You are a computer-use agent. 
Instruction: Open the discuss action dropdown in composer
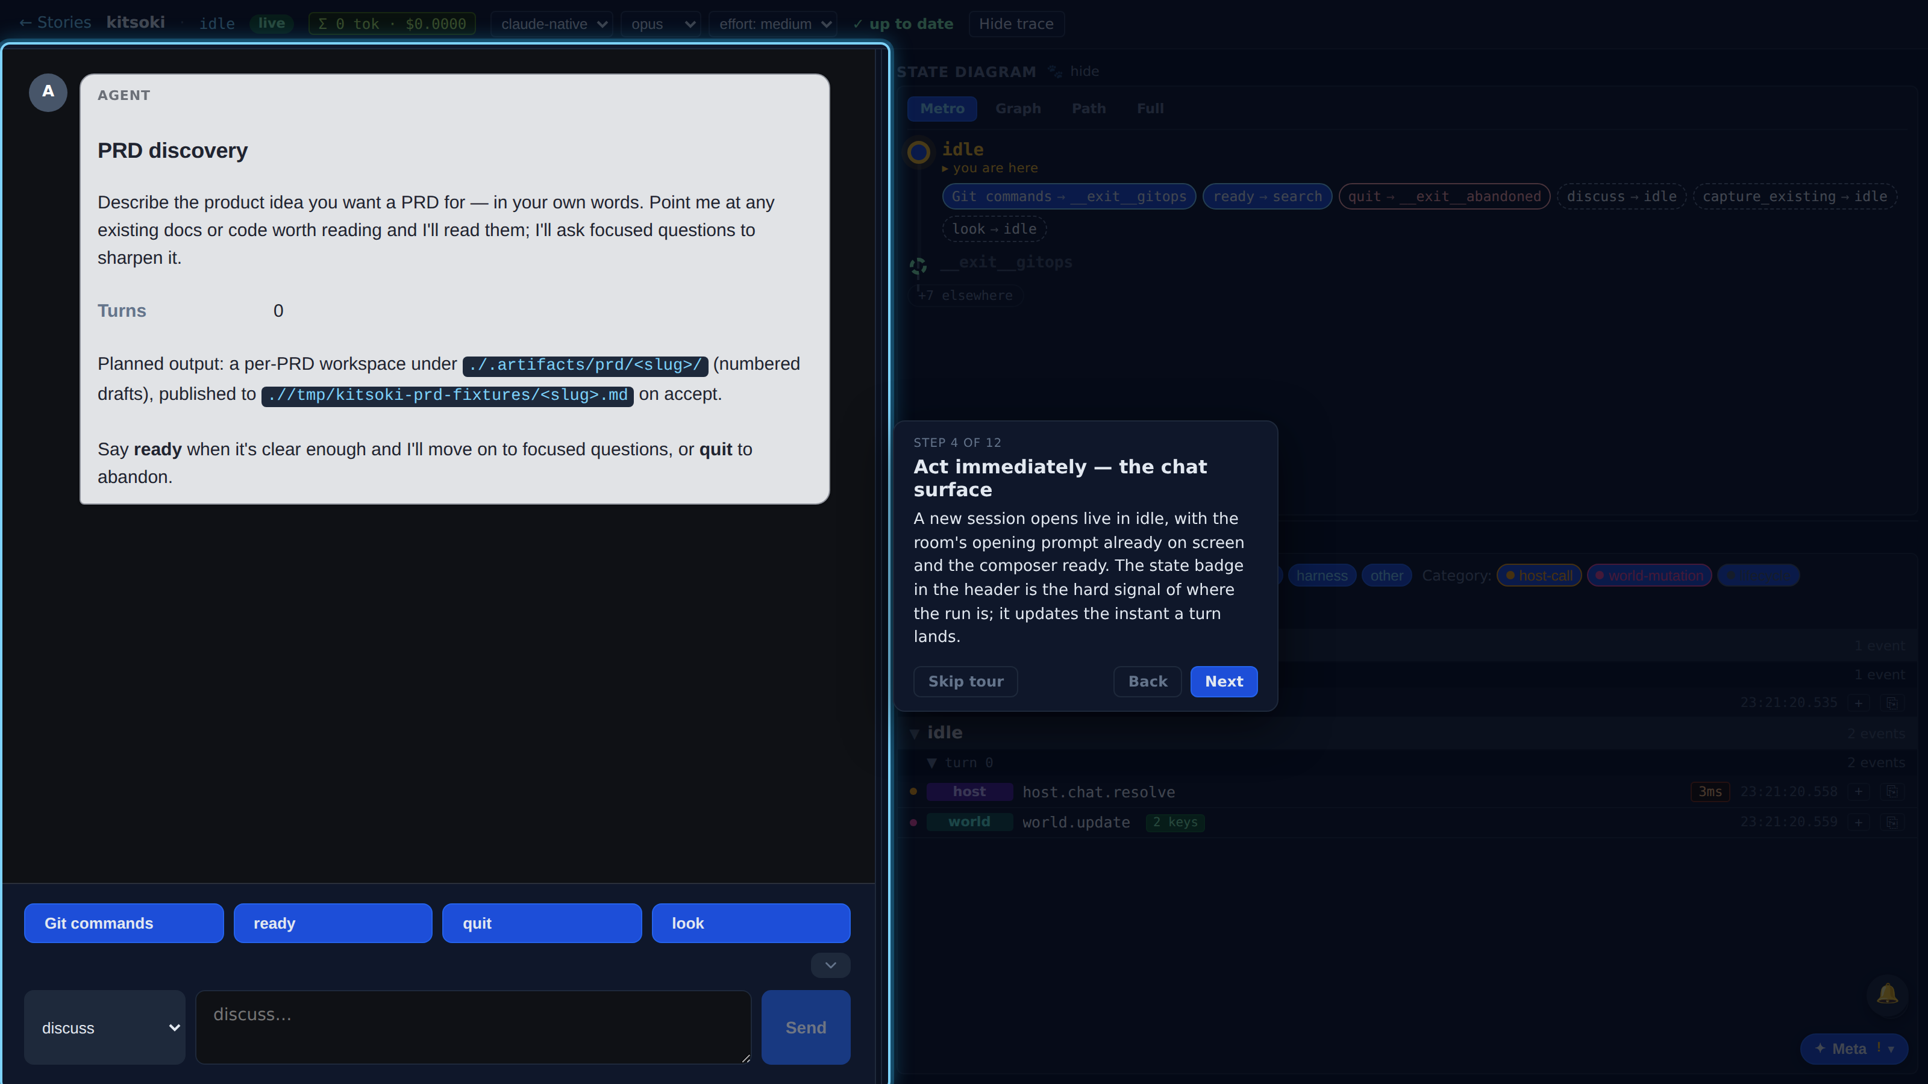[105, 1027]
